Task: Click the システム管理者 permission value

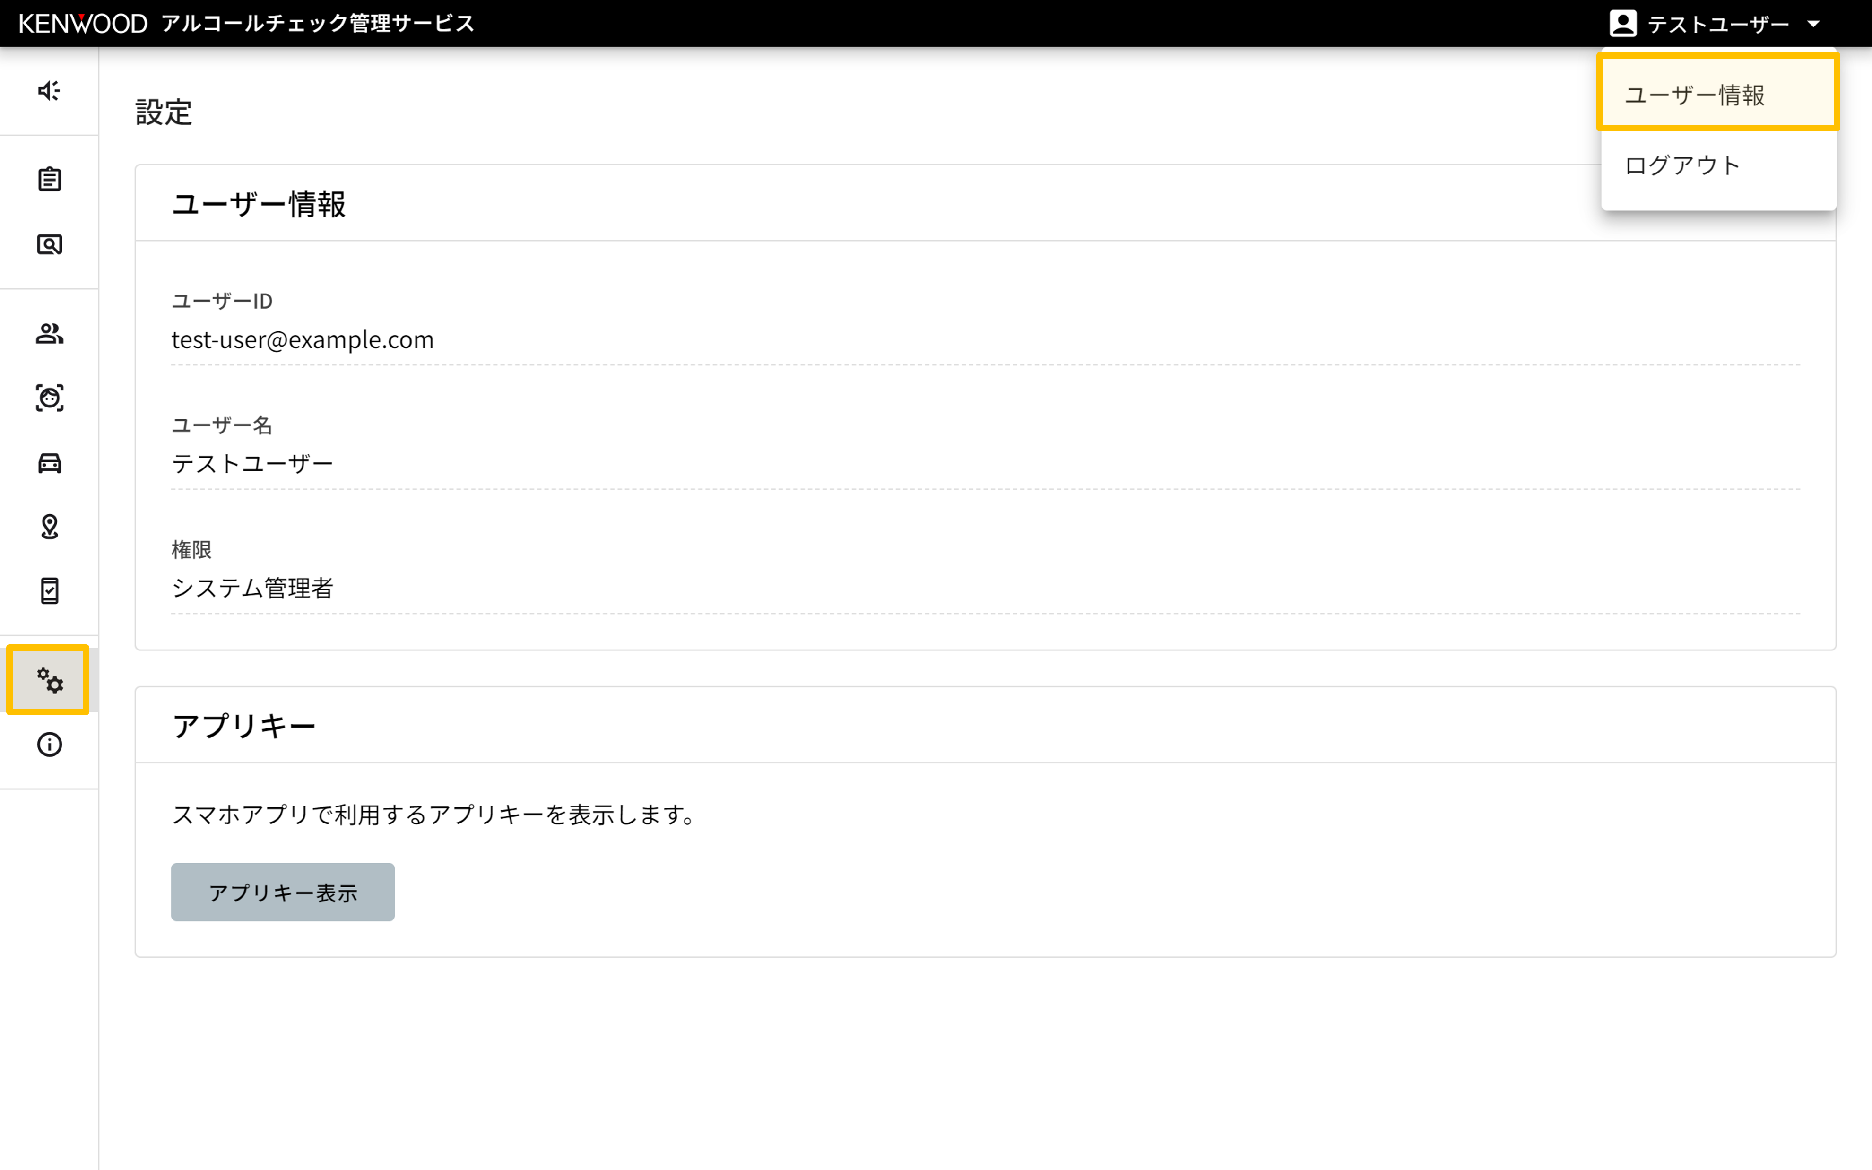Action: coord(252,588)
